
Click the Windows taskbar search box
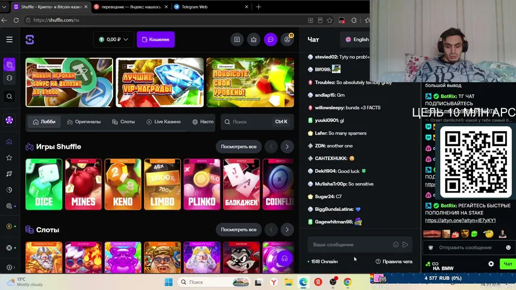215,282
